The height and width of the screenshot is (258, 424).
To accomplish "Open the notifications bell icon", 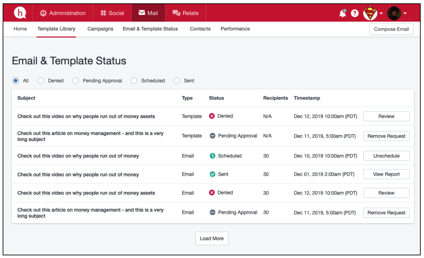I will (343, 13).
